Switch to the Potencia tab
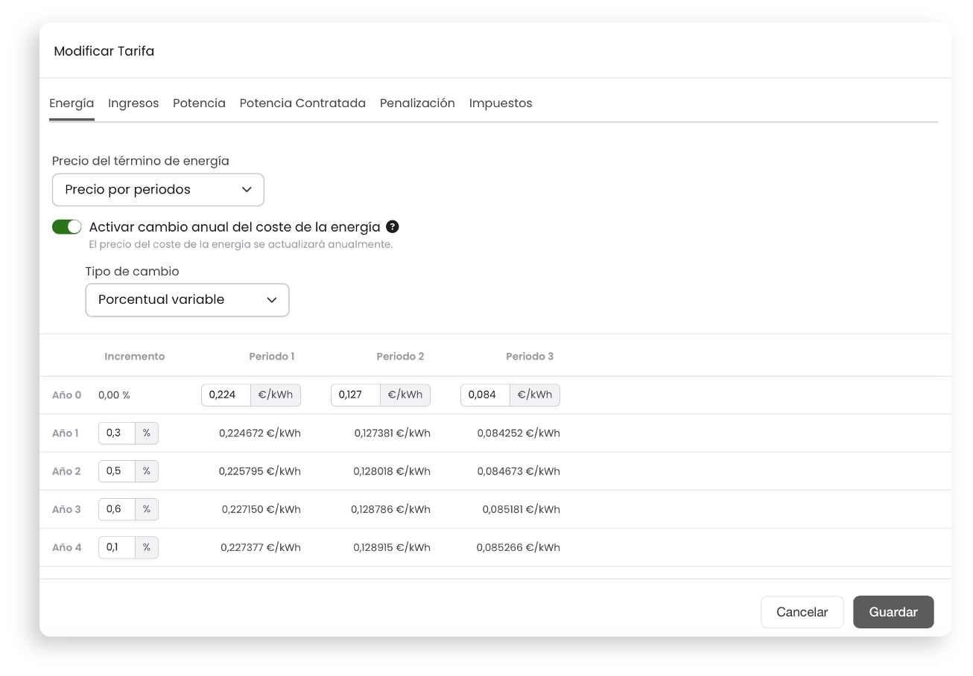This screenshot has width=973, height=676. (199, 103)
